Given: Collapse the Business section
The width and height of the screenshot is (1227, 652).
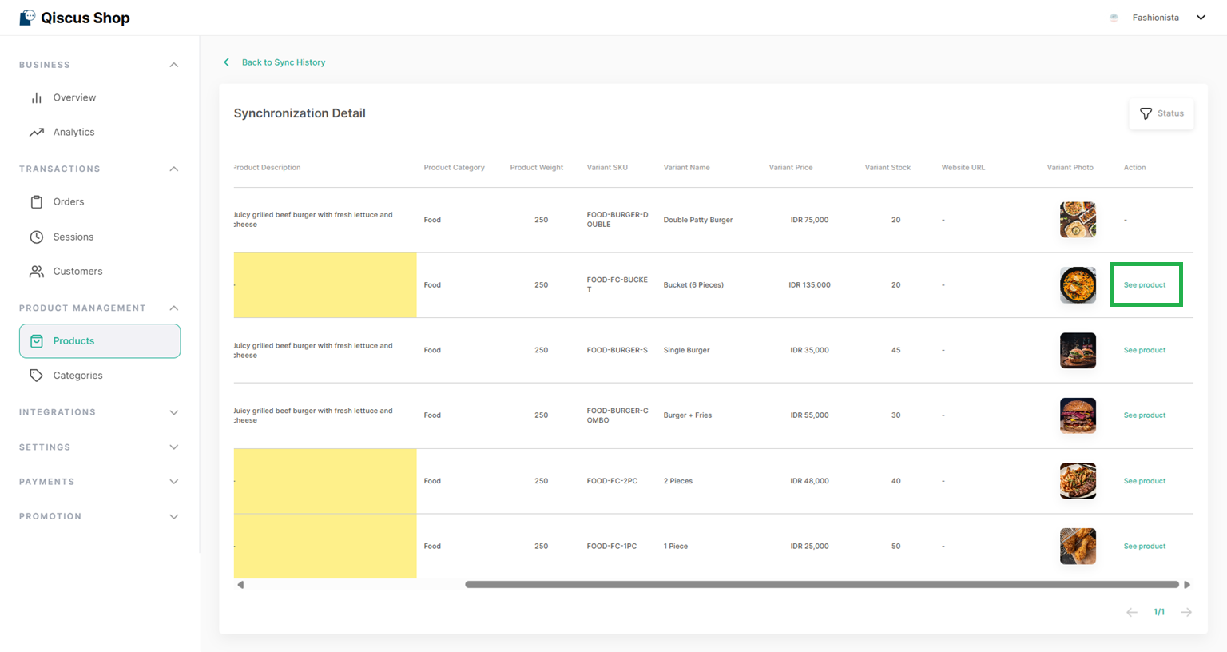Looking at the screenshot, I should pyautogui.click(x=173, y=65).
